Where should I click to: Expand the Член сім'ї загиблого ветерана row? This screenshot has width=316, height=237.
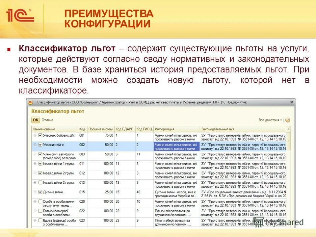(x=34, y=154)
